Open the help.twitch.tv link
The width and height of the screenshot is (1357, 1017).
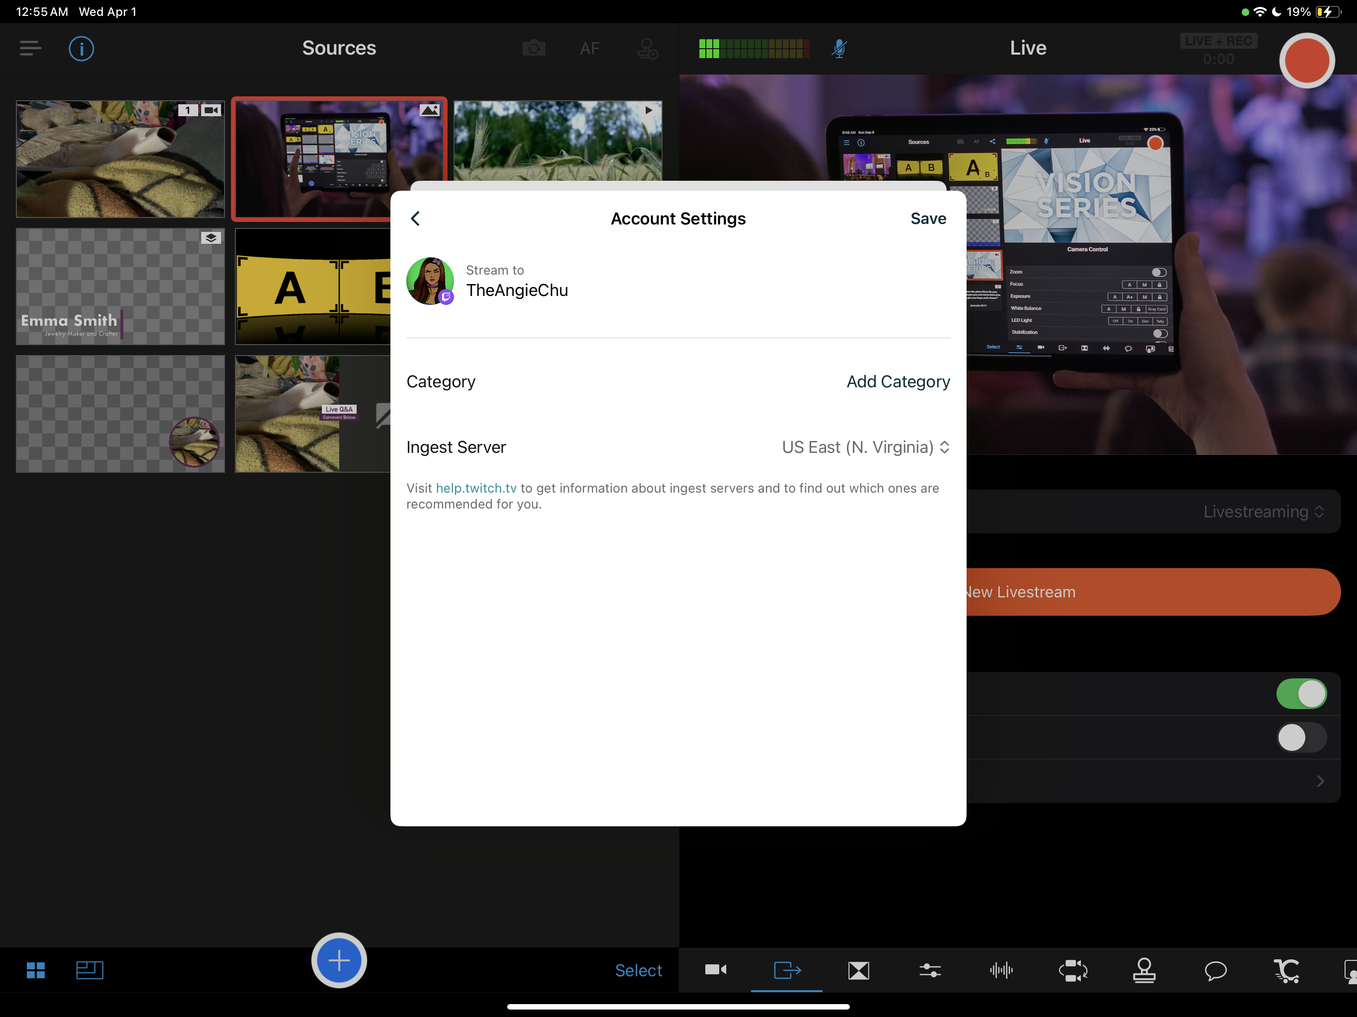[x=476, y=488]
